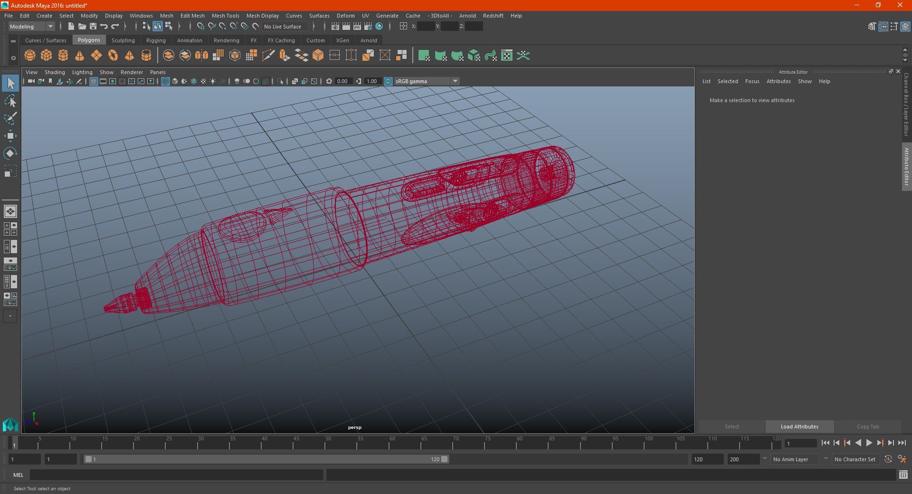The height and width of the screenshot is (494, 912).
Task: Play the animation forwards
Action: pos(869,443)
